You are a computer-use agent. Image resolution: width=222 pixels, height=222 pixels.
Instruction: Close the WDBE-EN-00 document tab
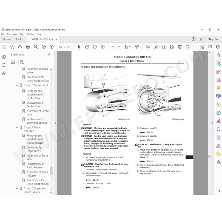[57, 39]
